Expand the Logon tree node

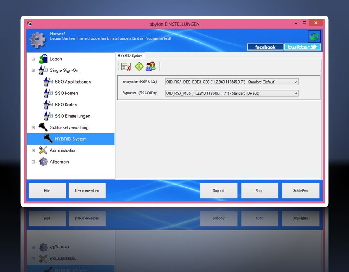pyautogui.click(x=33, y=59)
